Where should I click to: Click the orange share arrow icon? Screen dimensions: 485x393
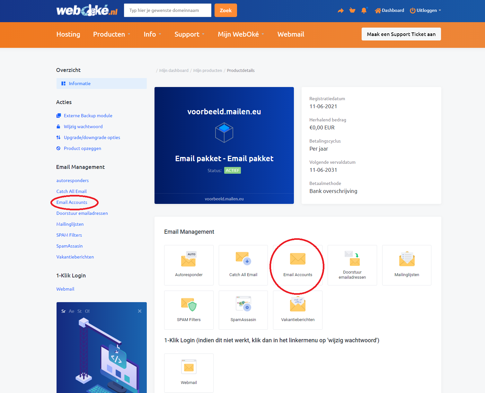tap(340, 11)
